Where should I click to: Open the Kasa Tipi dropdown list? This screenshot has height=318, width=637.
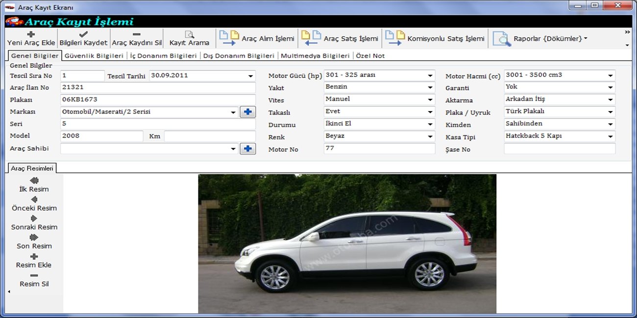(x=611, y=137)
